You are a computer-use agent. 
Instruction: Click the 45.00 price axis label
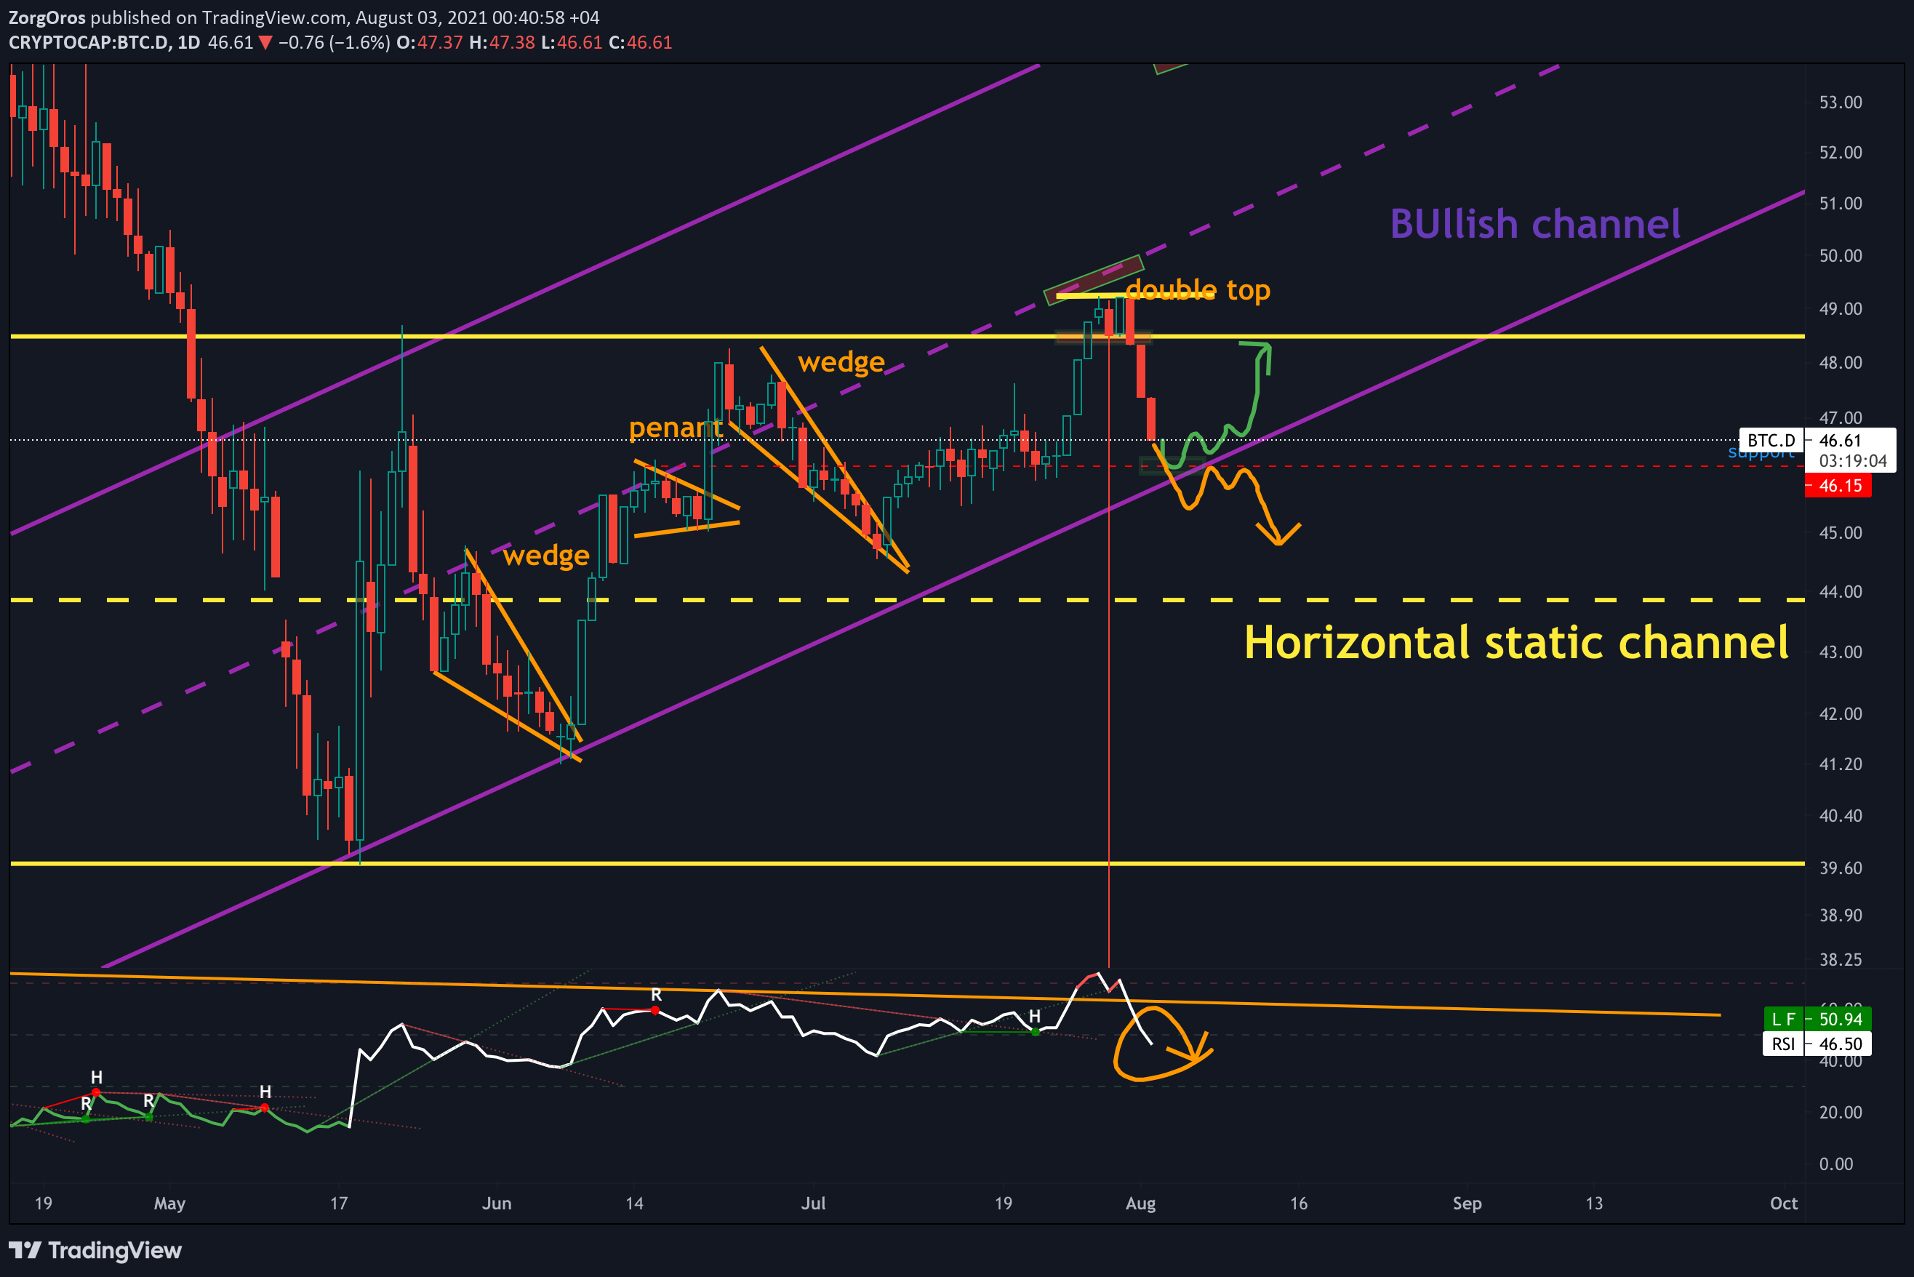tap(1841, 532)
